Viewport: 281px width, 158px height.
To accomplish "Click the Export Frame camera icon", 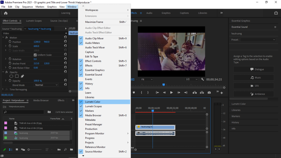I will 209,93.
